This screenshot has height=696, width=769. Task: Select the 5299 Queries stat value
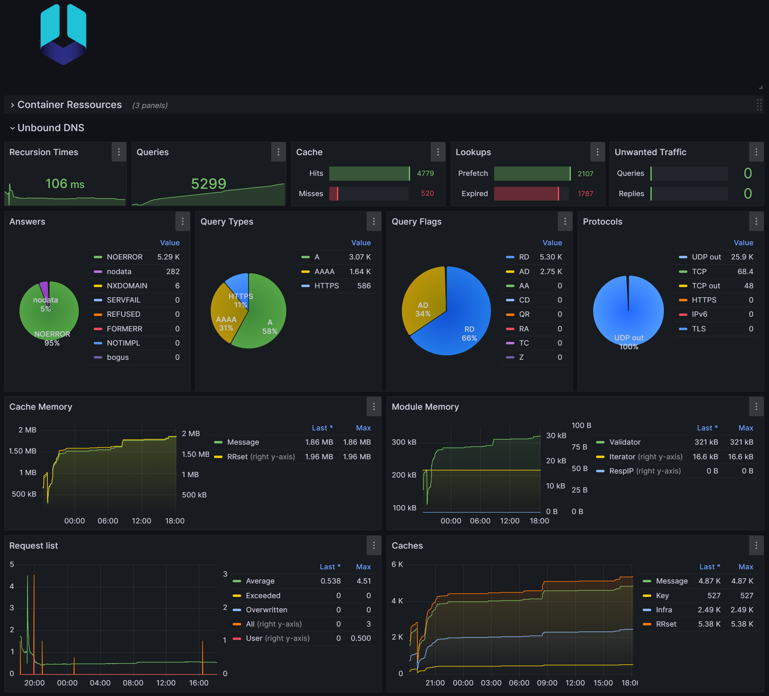pos(209,184)
